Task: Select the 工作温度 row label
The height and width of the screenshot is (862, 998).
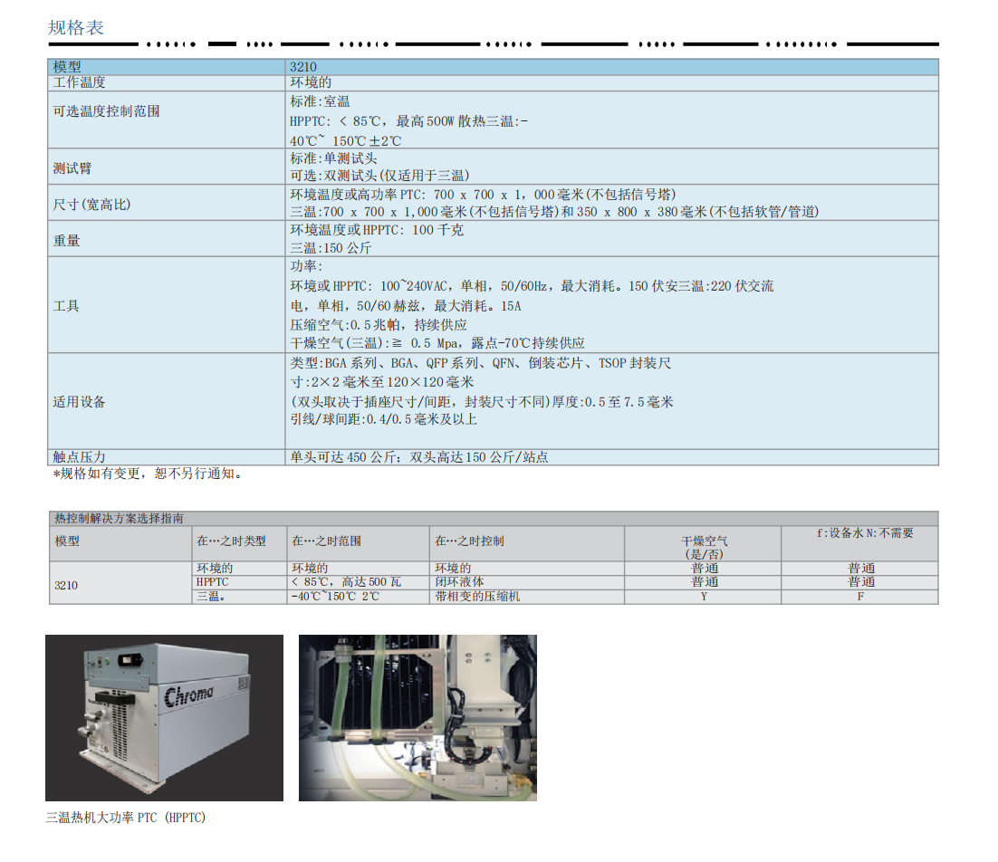Action: pos(80,82)
